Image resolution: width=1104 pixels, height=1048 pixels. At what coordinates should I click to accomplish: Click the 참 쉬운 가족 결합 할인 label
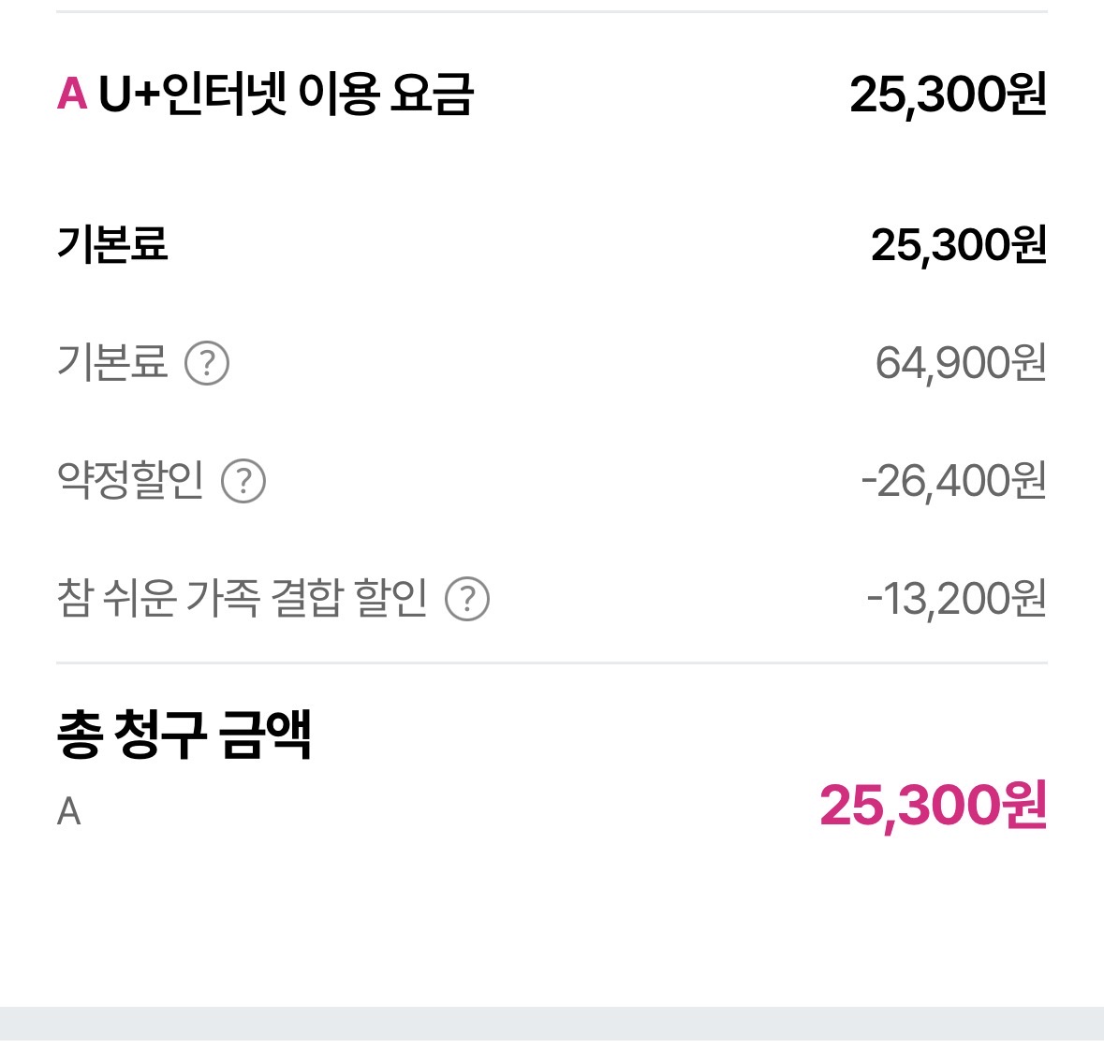coord(242,599)
